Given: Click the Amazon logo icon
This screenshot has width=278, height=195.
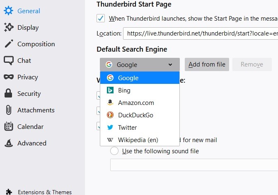Looking at the screenshot, I should [110, 102].
